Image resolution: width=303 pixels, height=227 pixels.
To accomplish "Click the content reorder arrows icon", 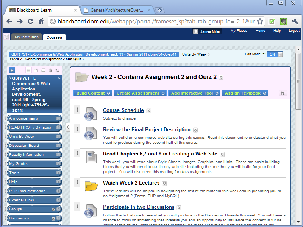I will [x=283, y=93].
